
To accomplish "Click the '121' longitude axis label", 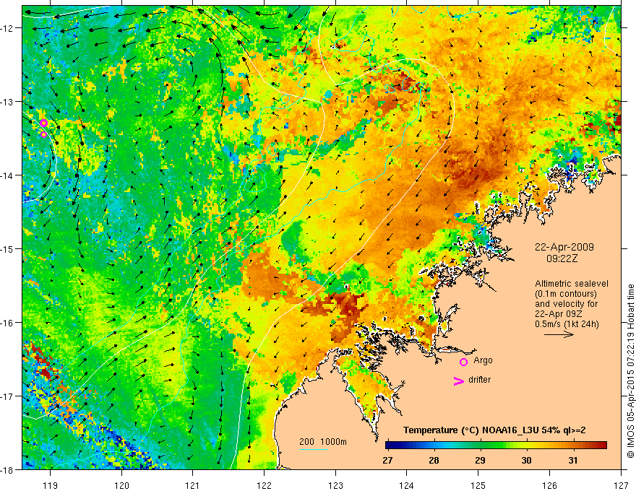I will [x=193, y=485].
